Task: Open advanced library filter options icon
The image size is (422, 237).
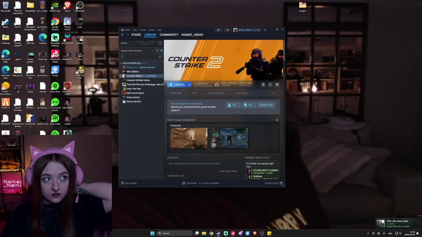Action: pos(160,57)
